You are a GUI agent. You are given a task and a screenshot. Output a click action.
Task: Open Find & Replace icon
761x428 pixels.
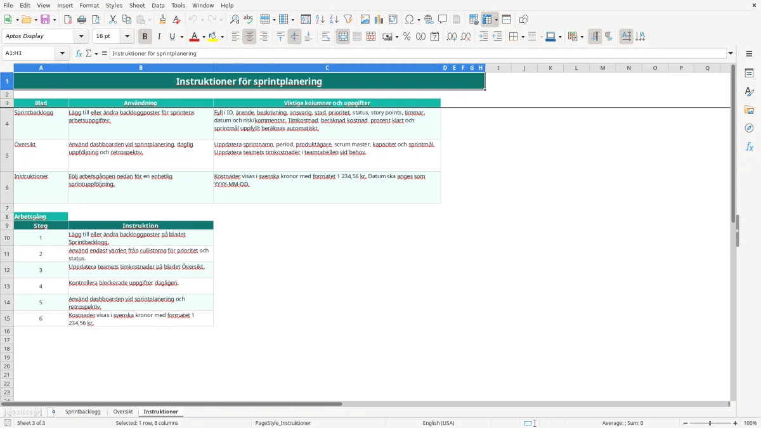[235, 20]
